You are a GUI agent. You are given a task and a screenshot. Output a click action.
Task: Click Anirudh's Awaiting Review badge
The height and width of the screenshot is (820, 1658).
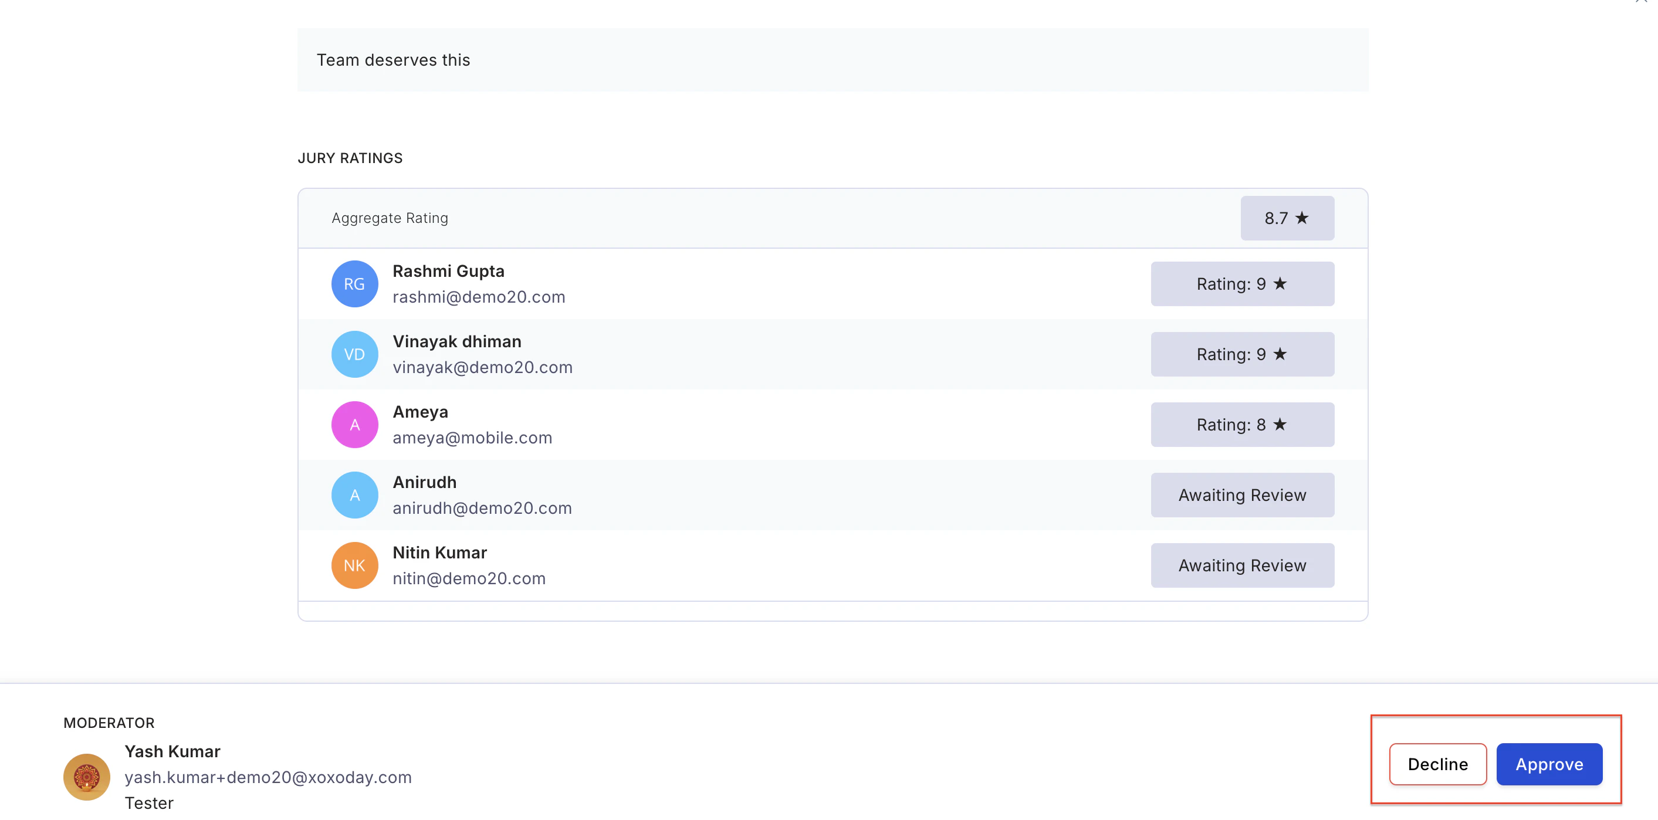click(1242, 495)
